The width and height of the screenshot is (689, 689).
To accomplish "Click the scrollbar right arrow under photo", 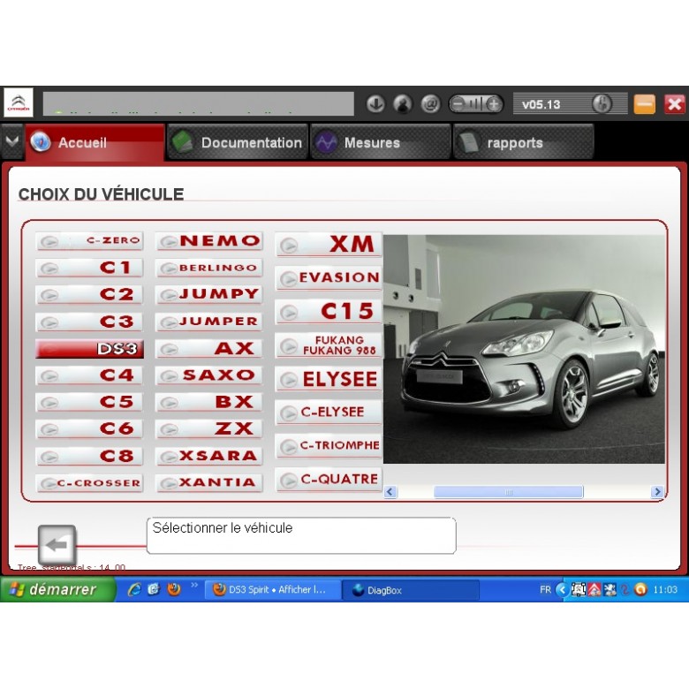I will point(657,492).
